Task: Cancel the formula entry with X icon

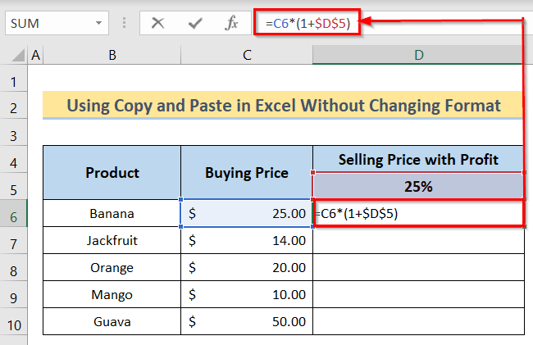Action: point(158,24)
